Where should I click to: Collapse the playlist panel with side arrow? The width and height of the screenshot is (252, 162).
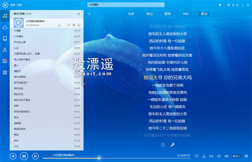(84, 84)
